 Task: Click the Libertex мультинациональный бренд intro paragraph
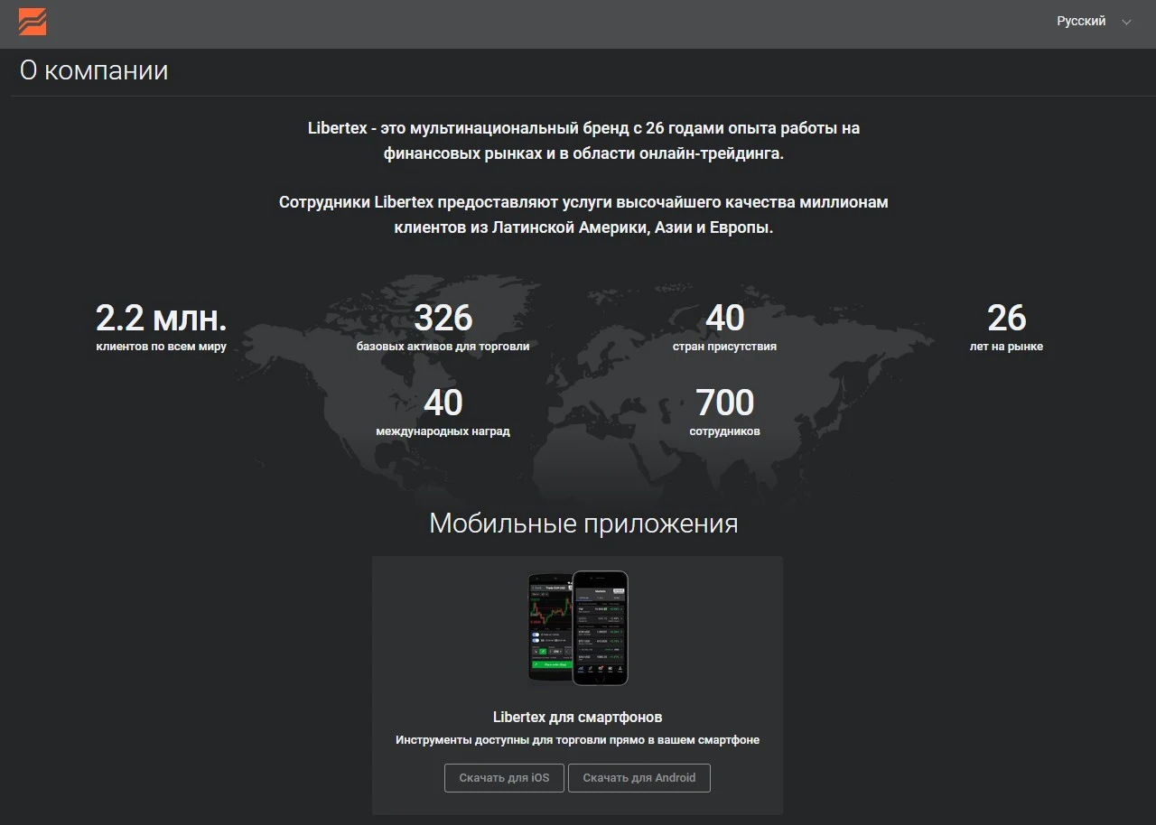coord(583,141)
